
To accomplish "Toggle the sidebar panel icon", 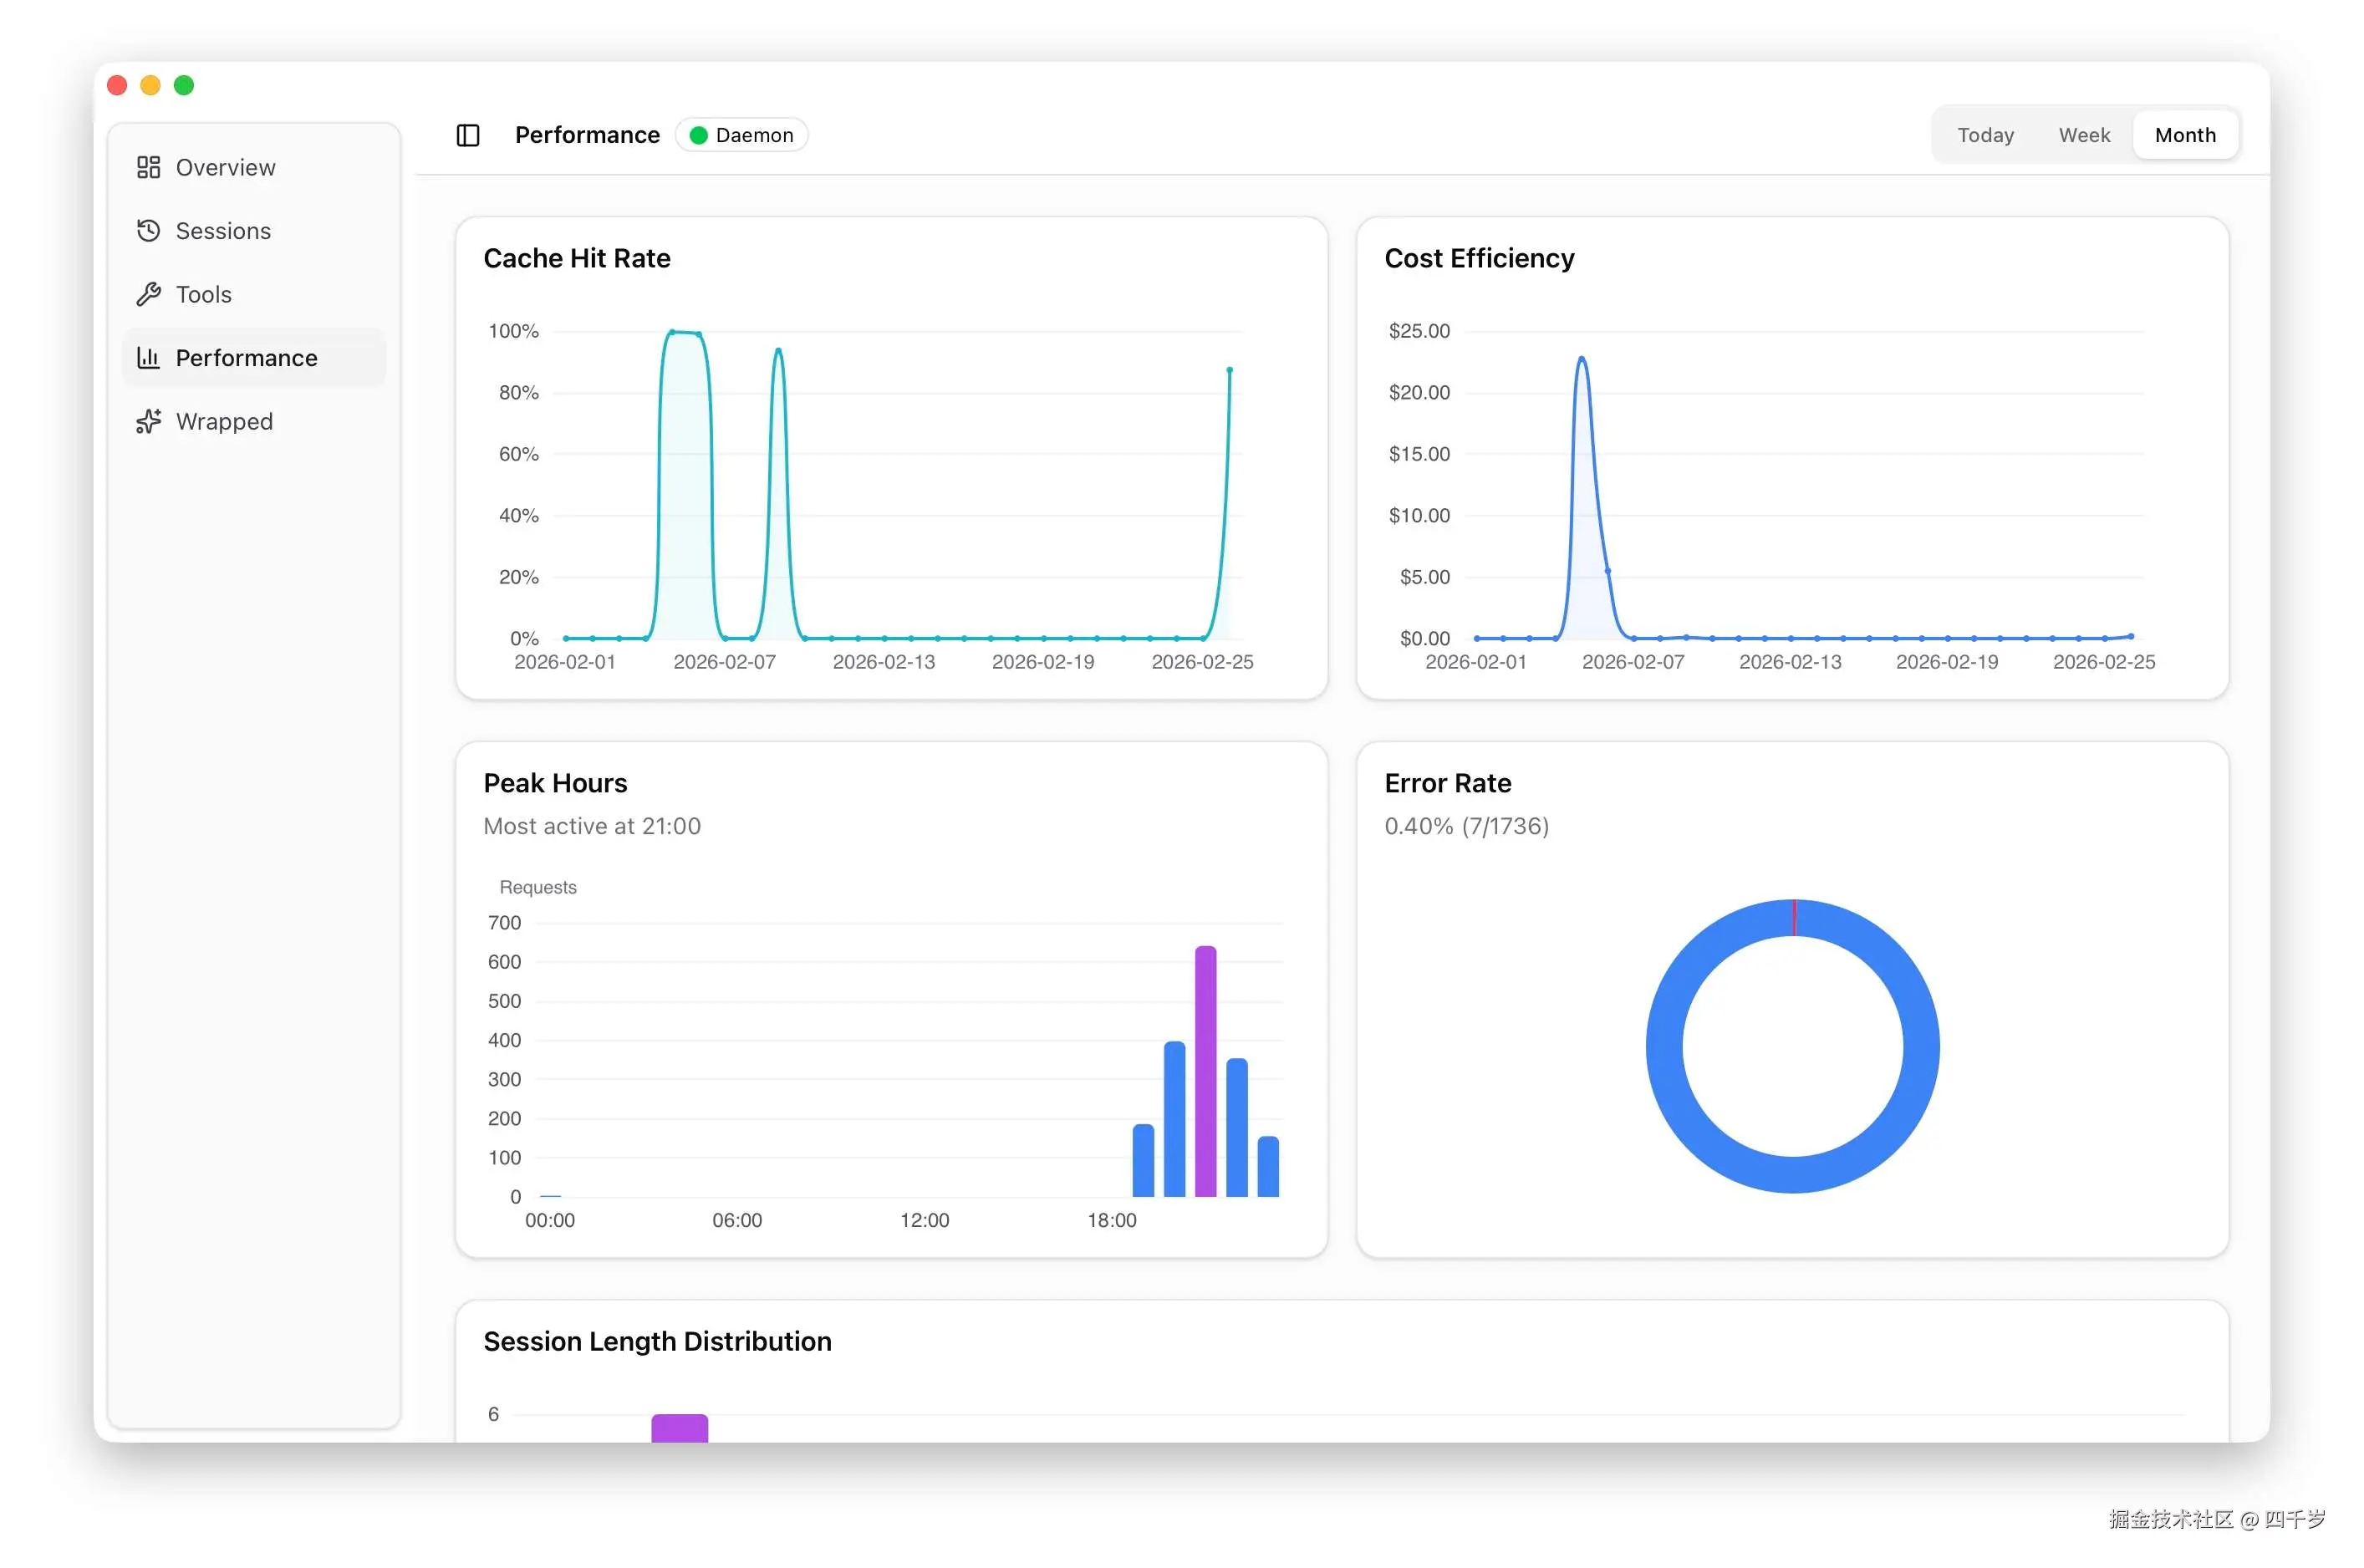I will tap(468, 135).
